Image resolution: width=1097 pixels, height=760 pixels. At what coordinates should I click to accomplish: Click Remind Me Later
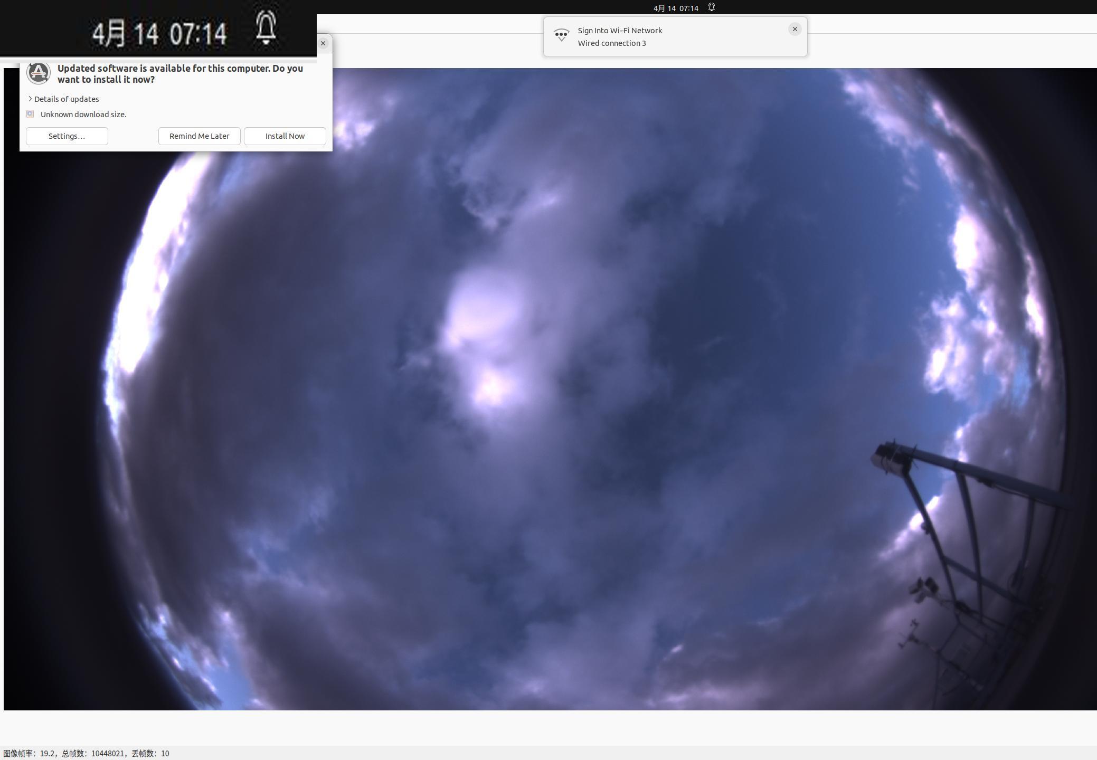(199, 136)
